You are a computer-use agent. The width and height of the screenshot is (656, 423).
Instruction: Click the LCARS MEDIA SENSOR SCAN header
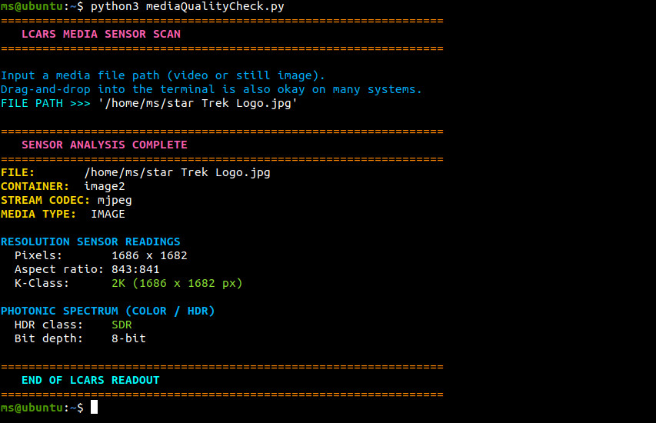[x=101, y=34]
